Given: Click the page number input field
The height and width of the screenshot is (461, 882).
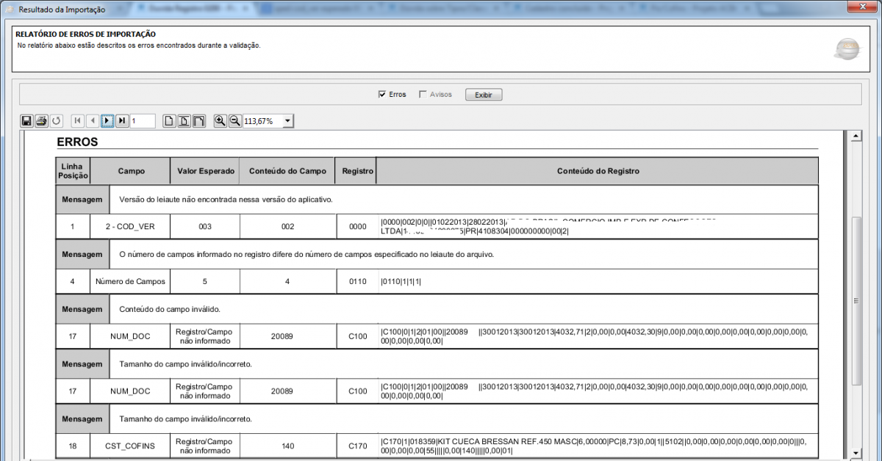Looking at the screenshot, I should [x=143, y=121].
